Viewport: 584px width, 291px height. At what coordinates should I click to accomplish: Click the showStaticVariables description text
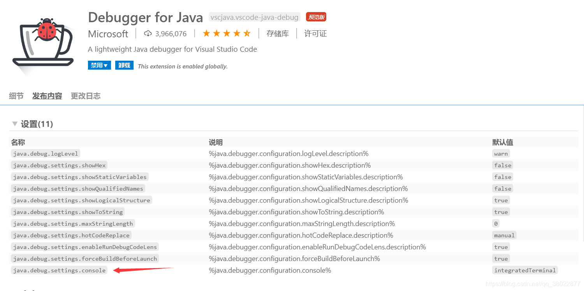click(306, 177)
